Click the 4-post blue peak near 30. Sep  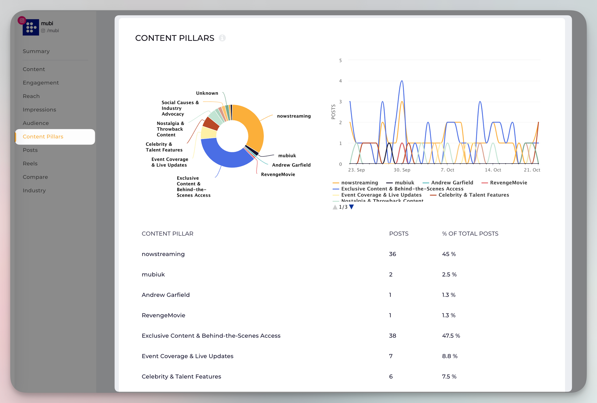[402, 81]
